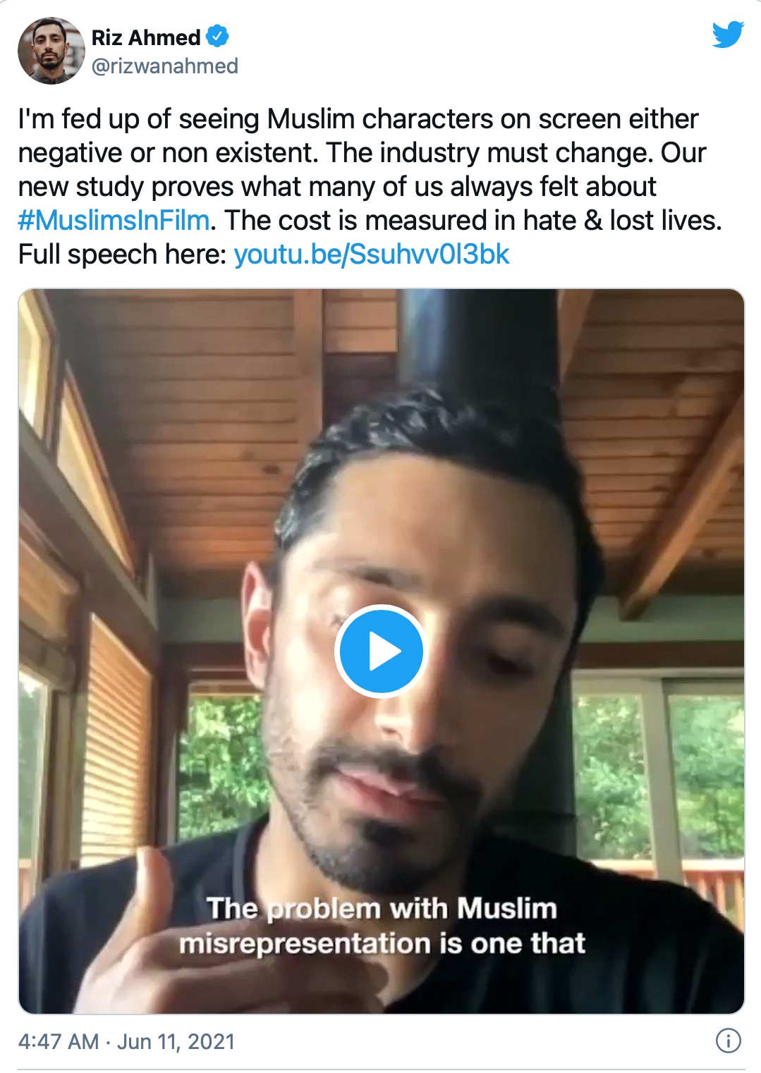Play the embedded video
Screen dimensions: 761x1073
pos(381,651)
